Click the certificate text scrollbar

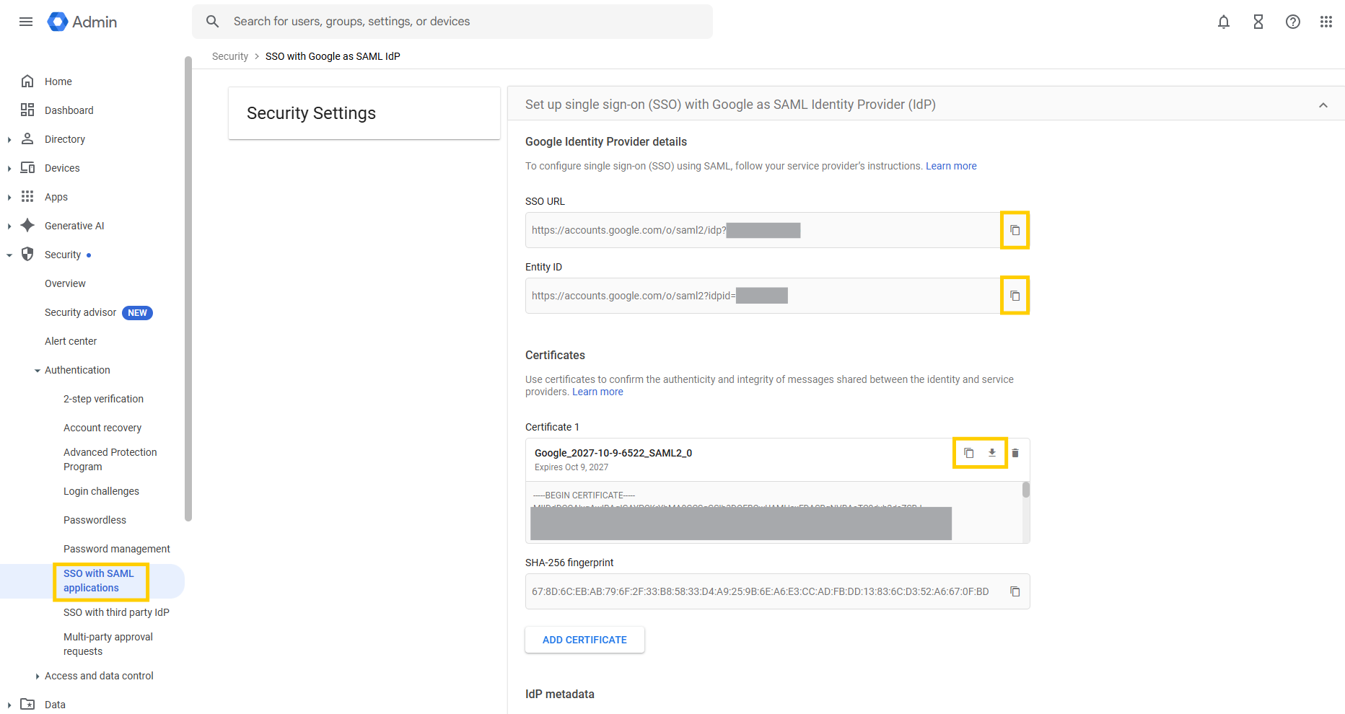(1026, 490)
